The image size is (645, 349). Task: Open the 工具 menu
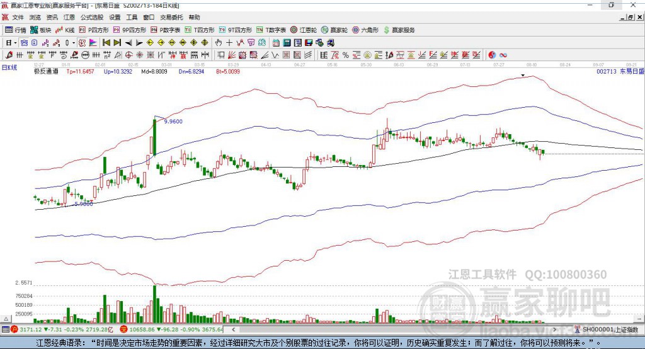click(x=132, y=17)
